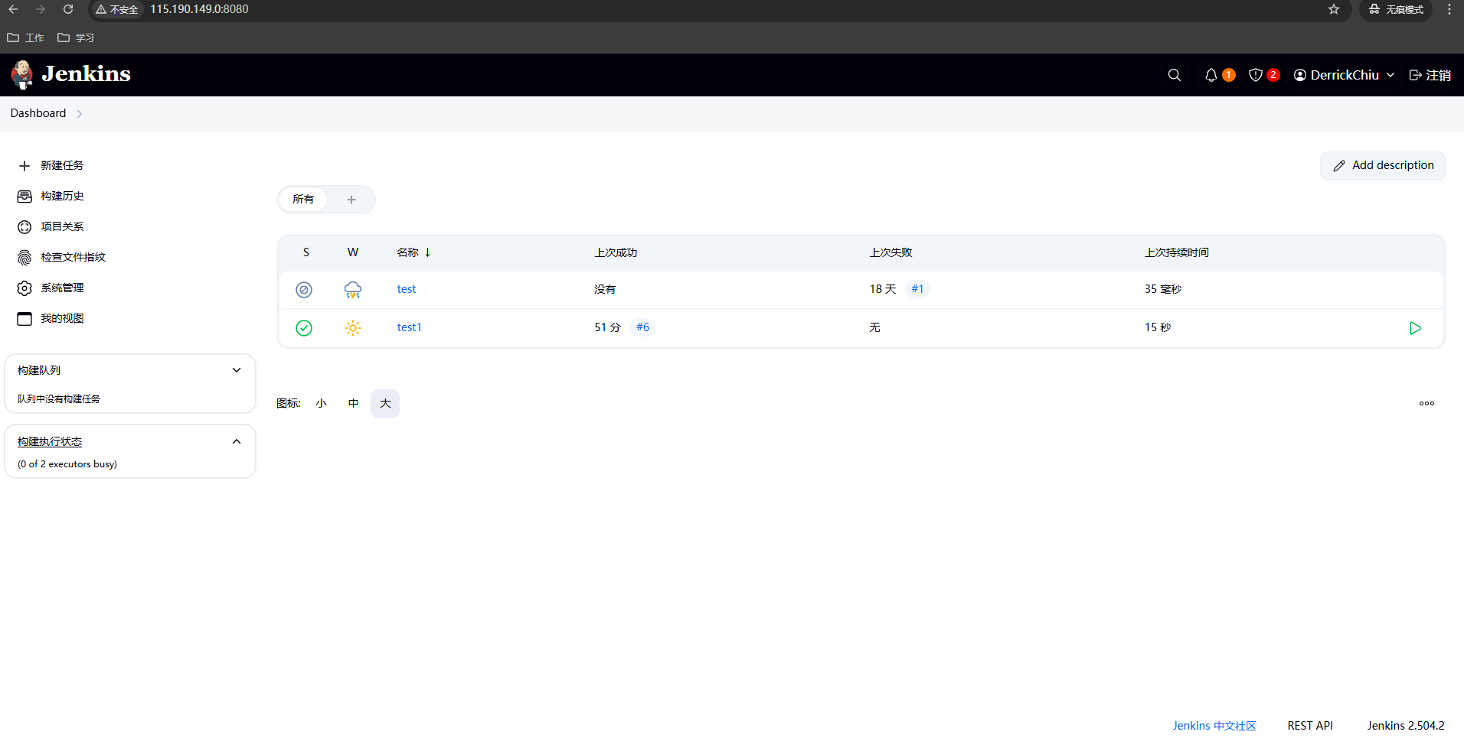Click the stormy weather icon of test

coord(353,290)
